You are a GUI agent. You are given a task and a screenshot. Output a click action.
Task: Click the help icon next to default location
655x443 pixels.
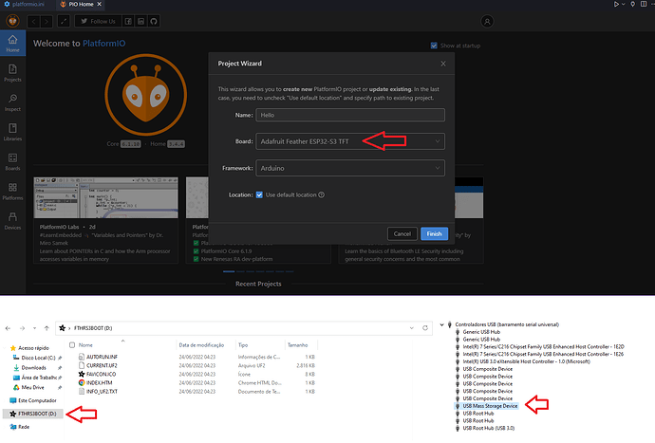pos(321,194)
